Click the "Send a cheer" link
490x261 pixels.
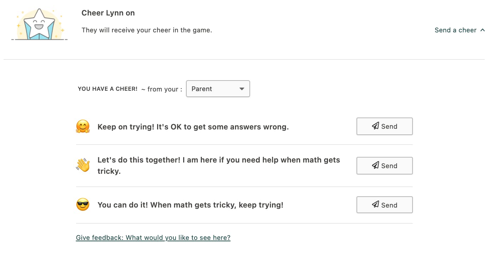455,30
